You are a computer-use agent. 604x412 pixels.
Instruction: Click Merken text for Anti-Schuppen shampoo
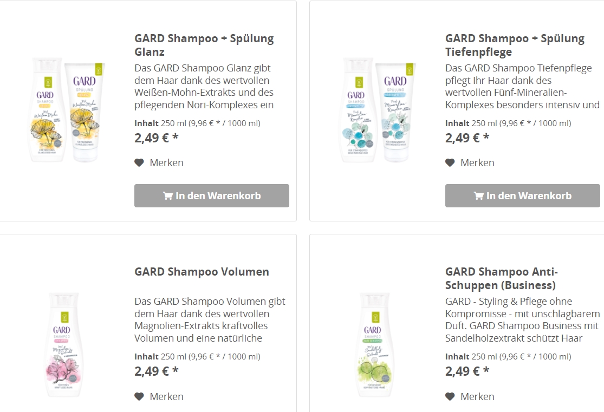point(477,396)
